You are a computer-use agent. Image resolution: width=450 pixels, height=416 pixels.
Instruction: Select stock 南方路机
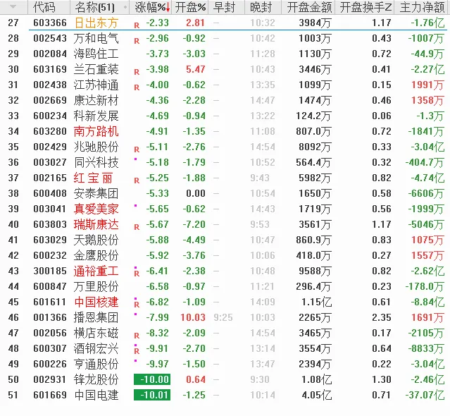point(96,131)
